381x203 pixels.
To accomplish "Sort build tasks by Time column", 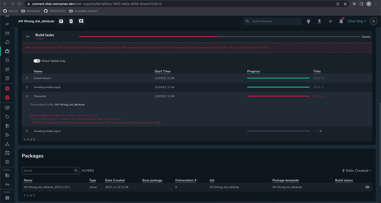I will pyautogui.click(x=317, y=71).
